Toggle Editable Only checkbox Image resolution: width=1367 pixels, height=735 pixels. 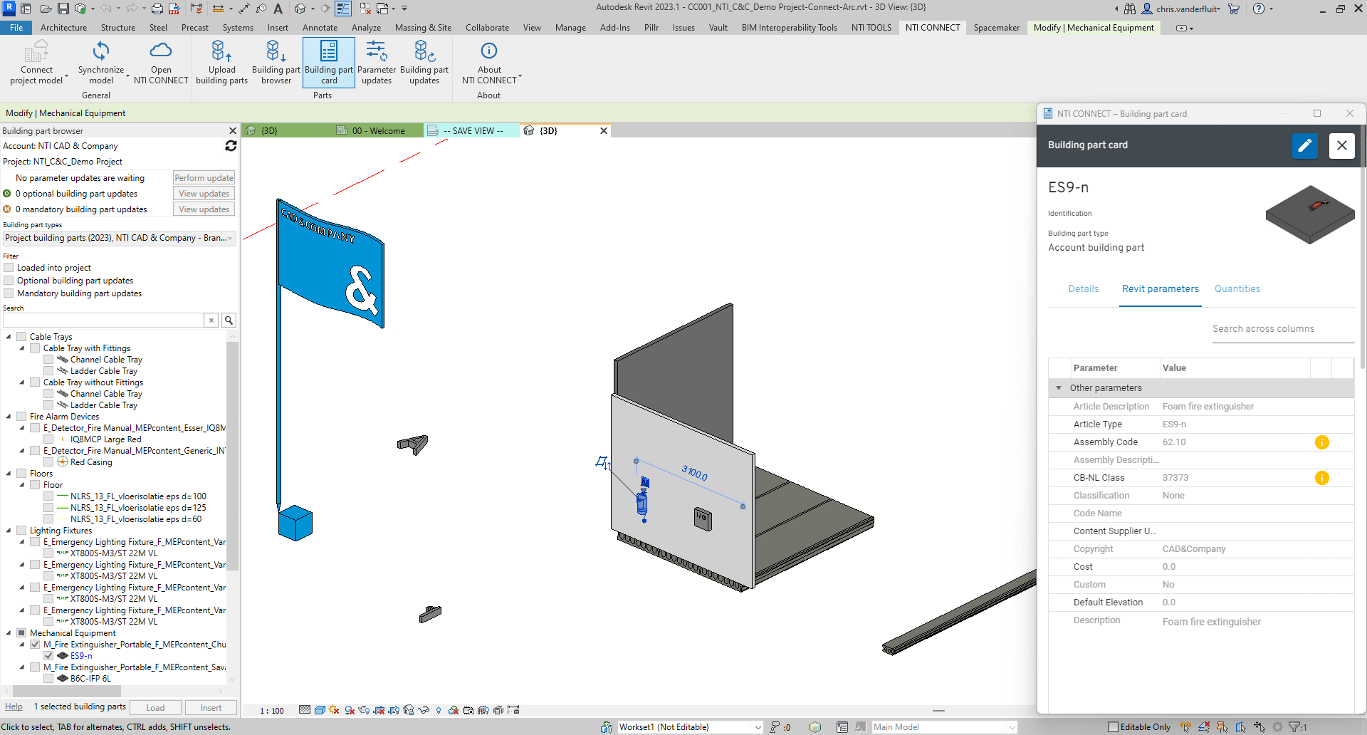[x=1114, y=727]
